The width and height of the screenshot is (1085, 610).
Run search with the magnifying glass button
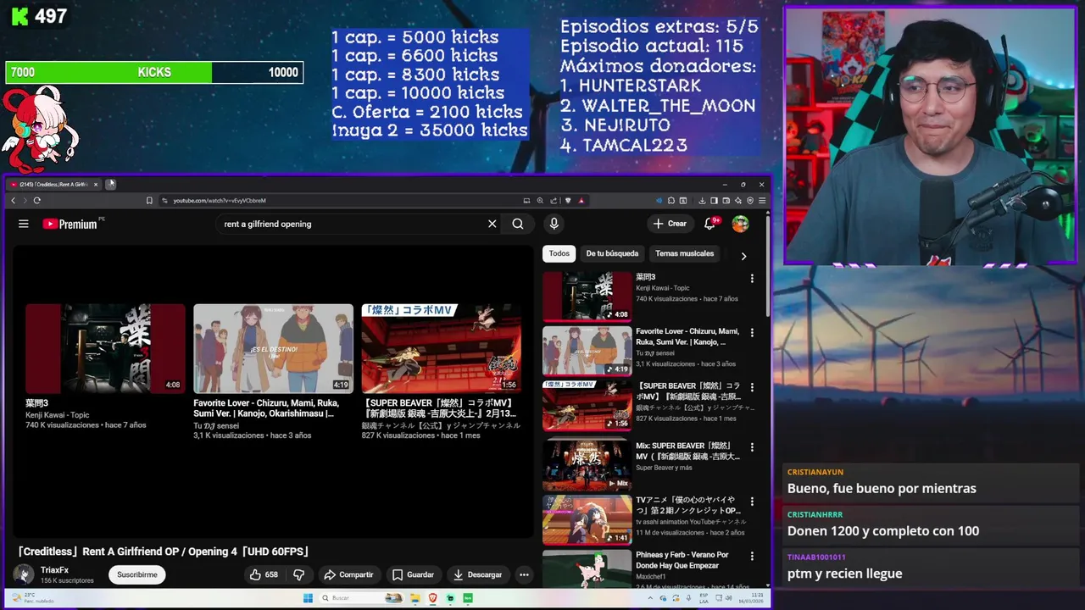click(x=518, y=224)
